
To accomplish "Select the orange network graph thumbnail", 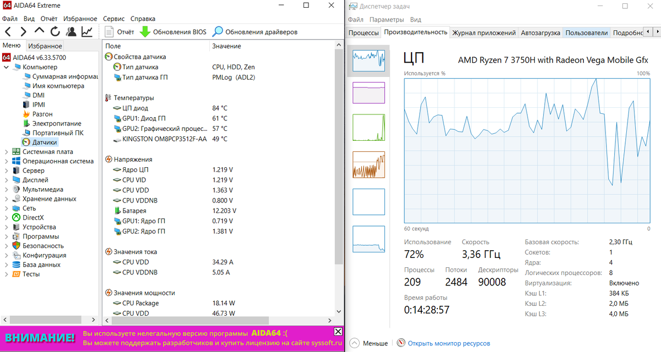I will point(369,165).
